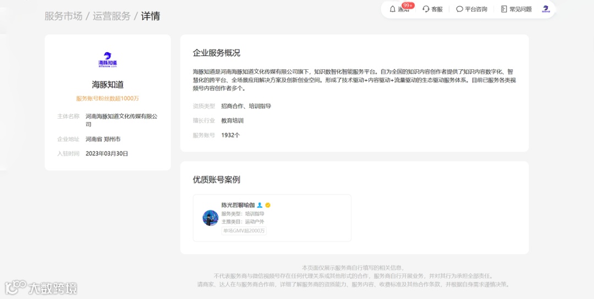The image size is (594, 299).
Task: Click 服务账号粉丝数超1000万 text
Action: point(108,98)
